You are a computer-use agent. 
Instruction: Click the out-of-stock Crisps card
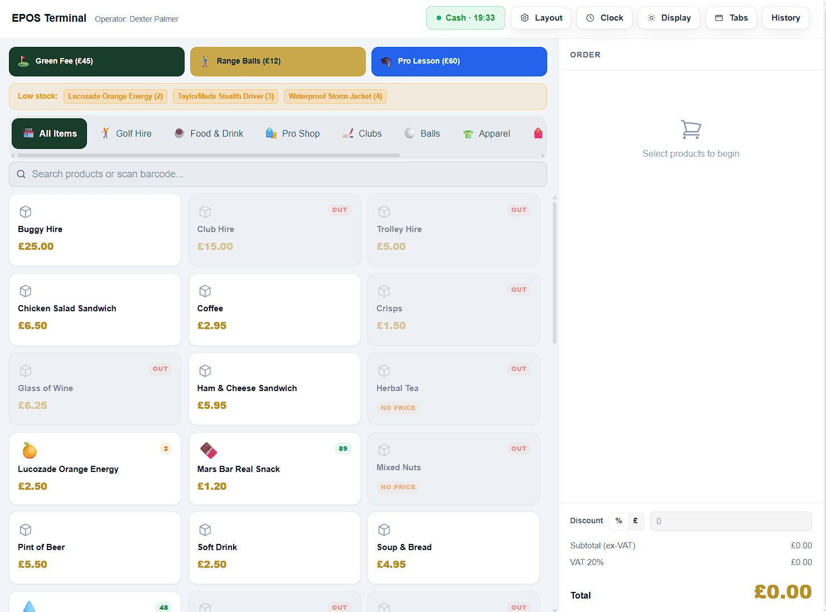(x=453, y=310)
